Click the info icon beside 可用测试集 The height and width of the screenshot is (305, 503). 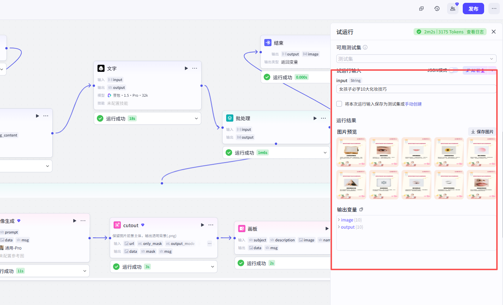coord(365,47)
